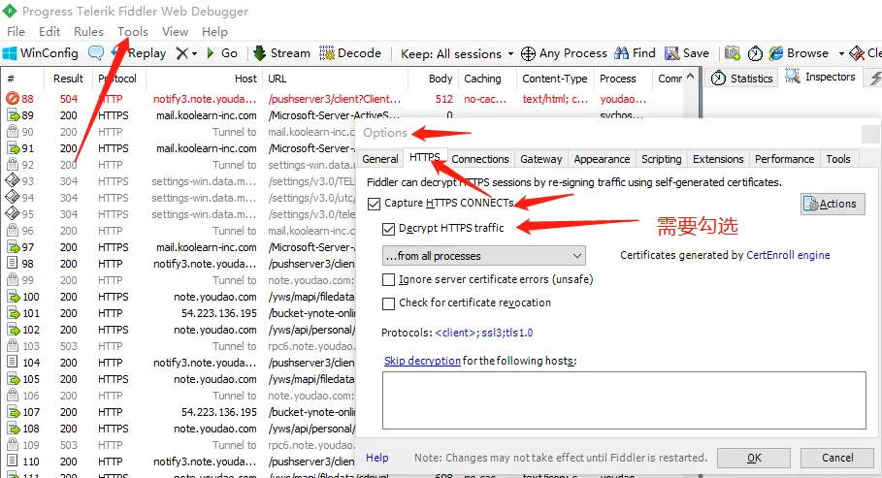
Task: Open the File menu
Action: pyautogui.click(x=16, y=31)
